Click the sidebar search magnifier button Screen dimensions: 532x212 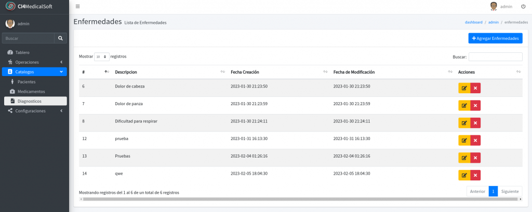(x=61, y=38)
